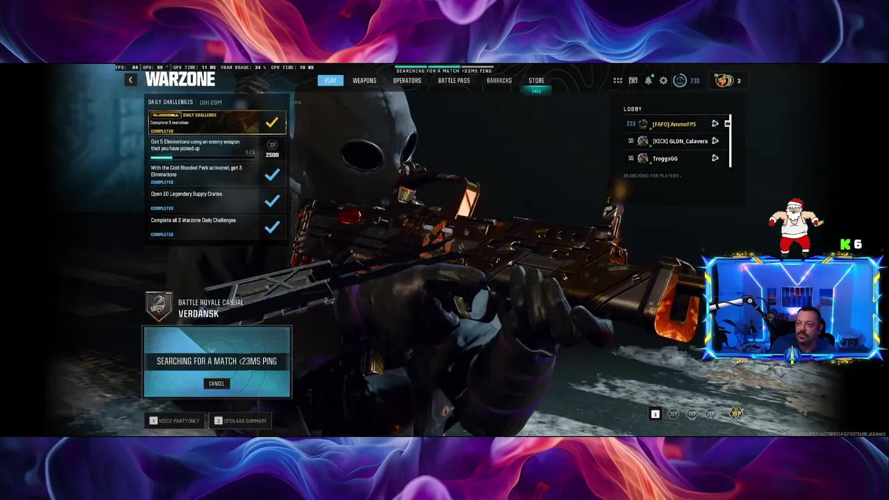Switch to the PLAY tab

331,81
